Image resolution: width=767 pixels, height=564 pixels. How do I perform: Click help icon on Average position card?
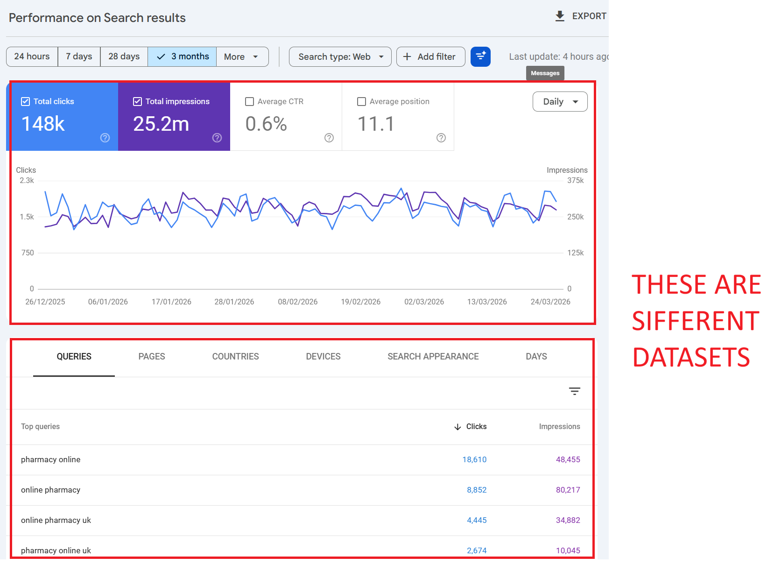441,138
